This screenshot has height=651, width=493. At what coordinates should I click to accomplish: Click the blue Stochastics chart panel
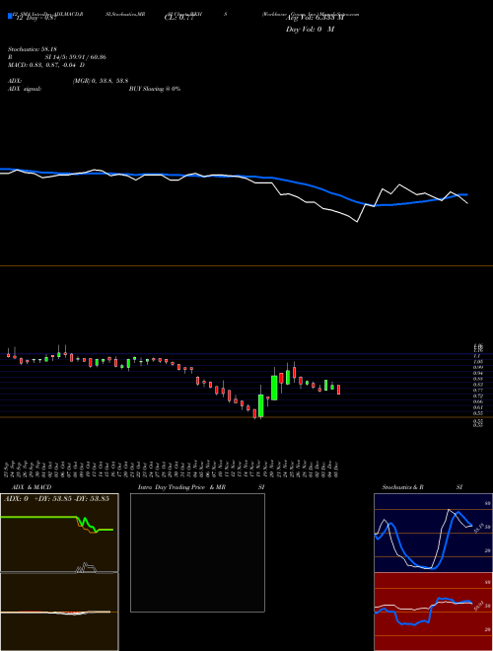tap(433, 533)
